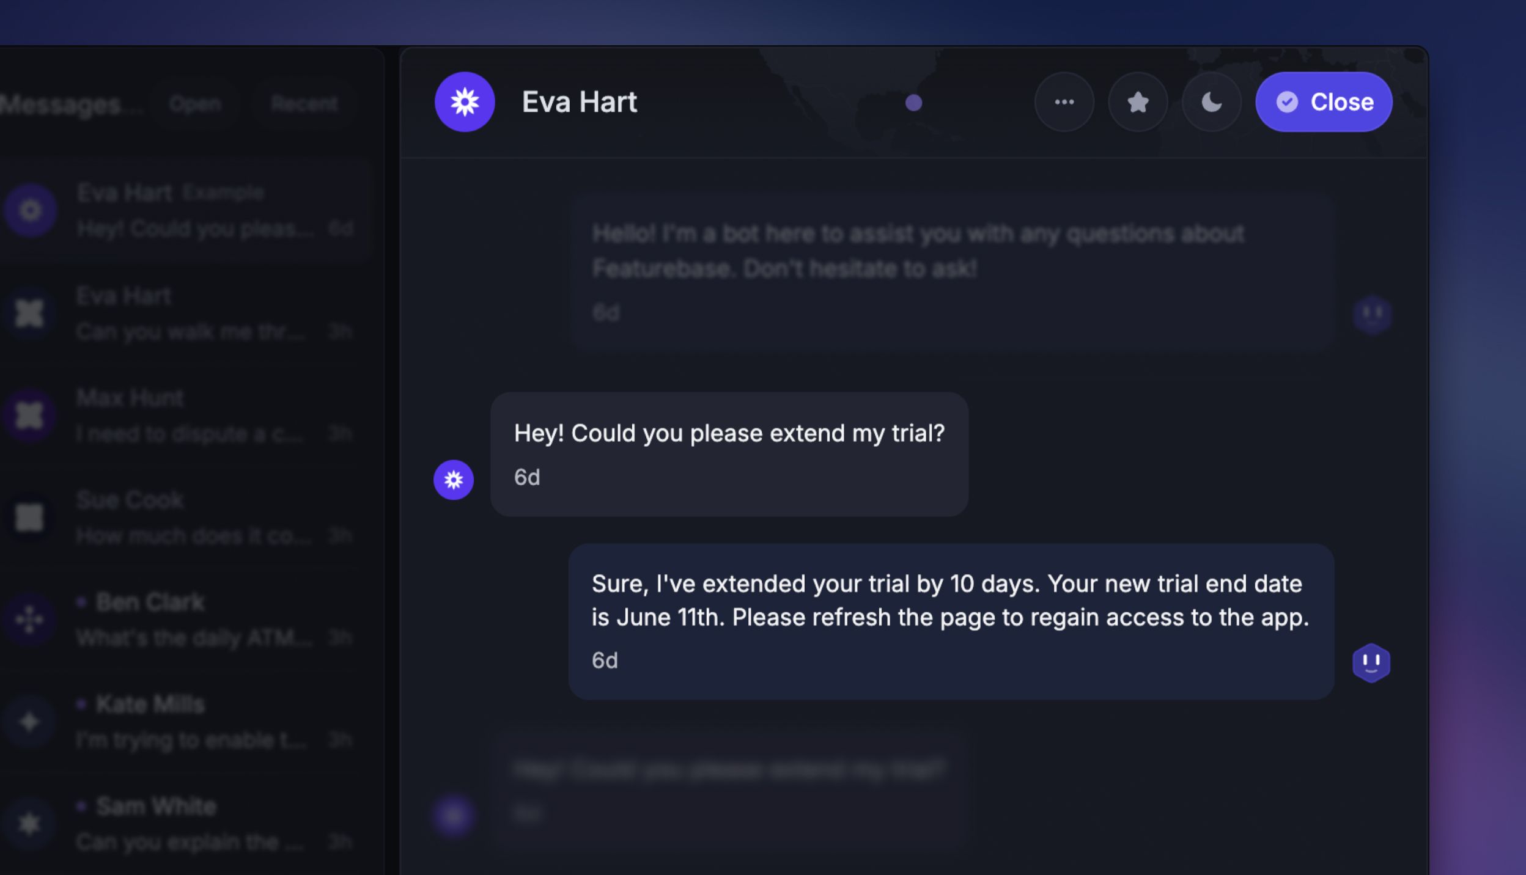Click the faded bot avatar beside greeting
The width and height of the screenshot is (1526, 875).
pos(1372,315)
